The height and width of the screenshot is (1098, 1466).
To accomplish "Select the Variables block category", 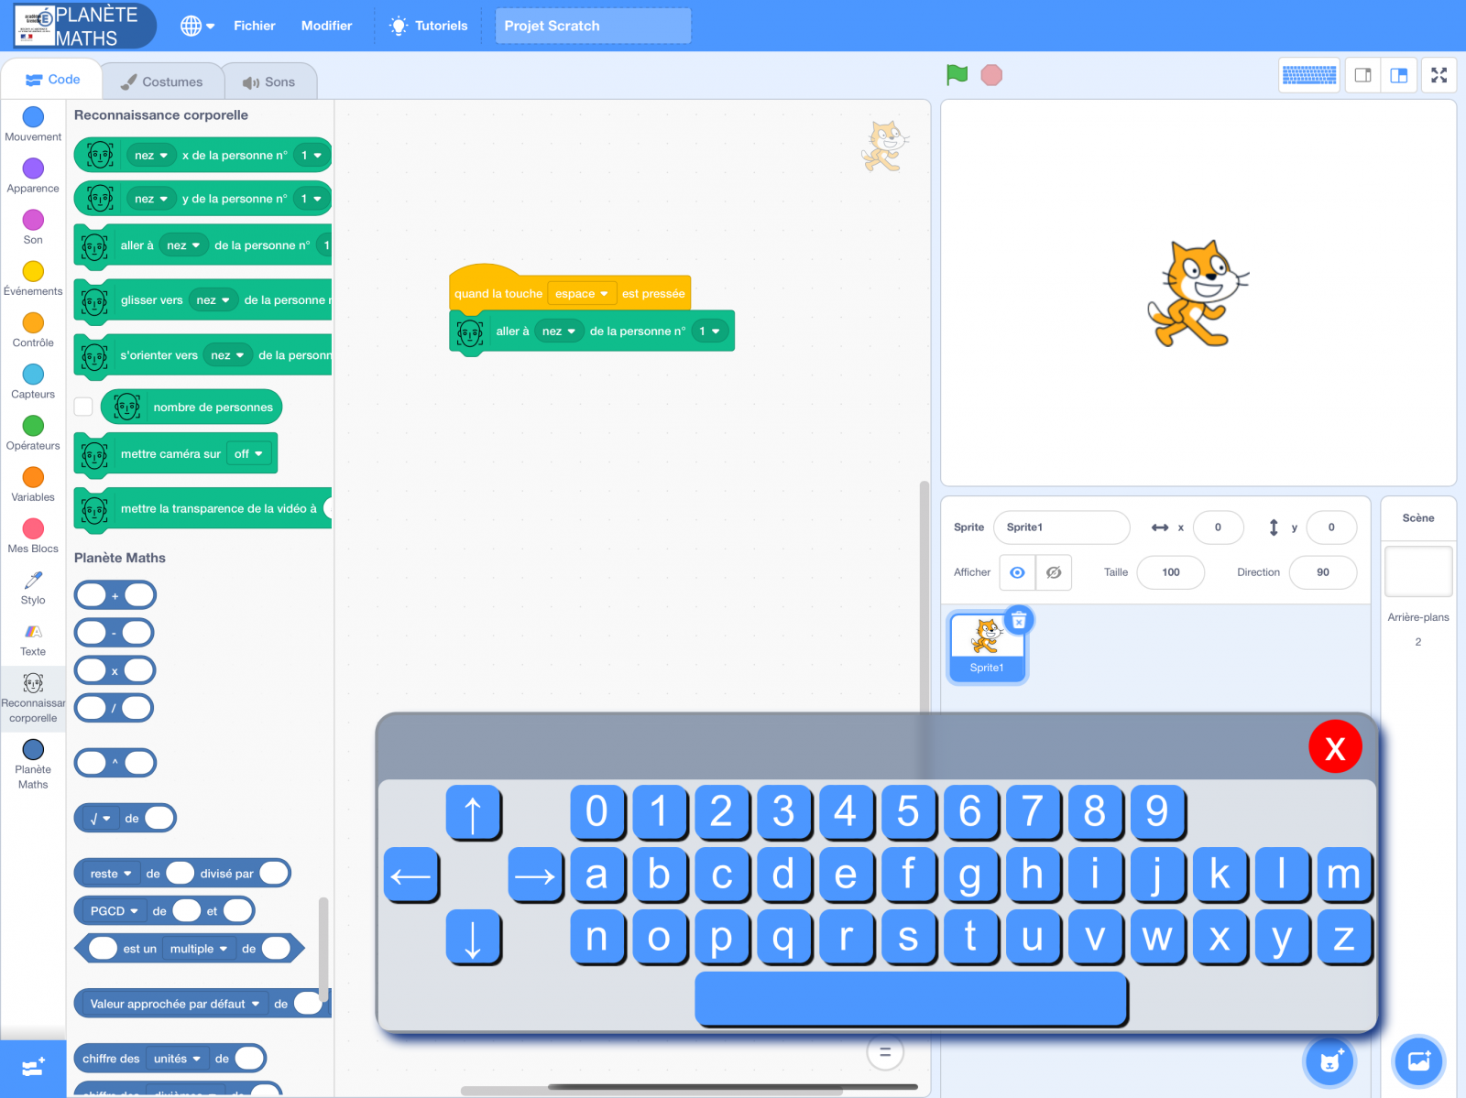I will click(33, 484).
